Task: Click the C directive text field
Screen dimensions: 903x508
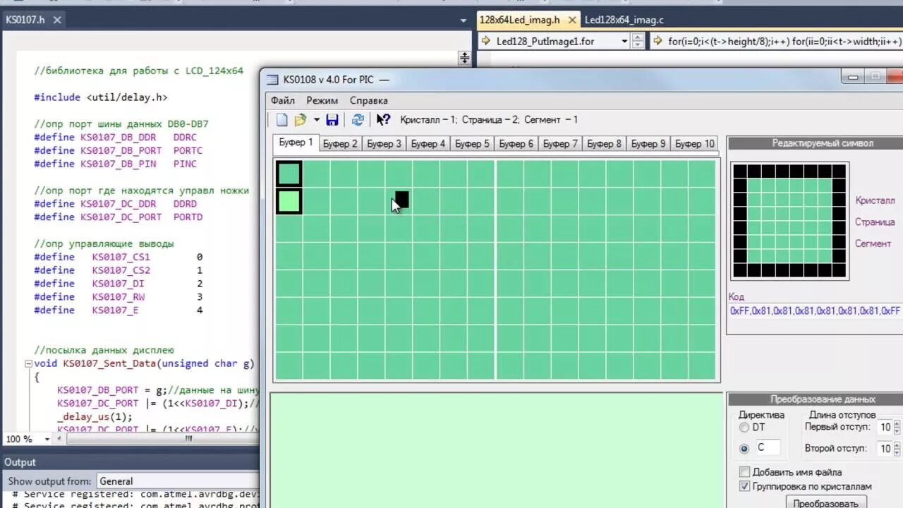Action: point(768,447)
